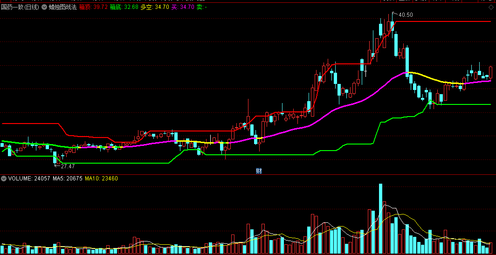Image resolution: width=496 pixels, height=255 pixels.
Task: Click the VOLUME: 24057 label
Action: point(29,179)
